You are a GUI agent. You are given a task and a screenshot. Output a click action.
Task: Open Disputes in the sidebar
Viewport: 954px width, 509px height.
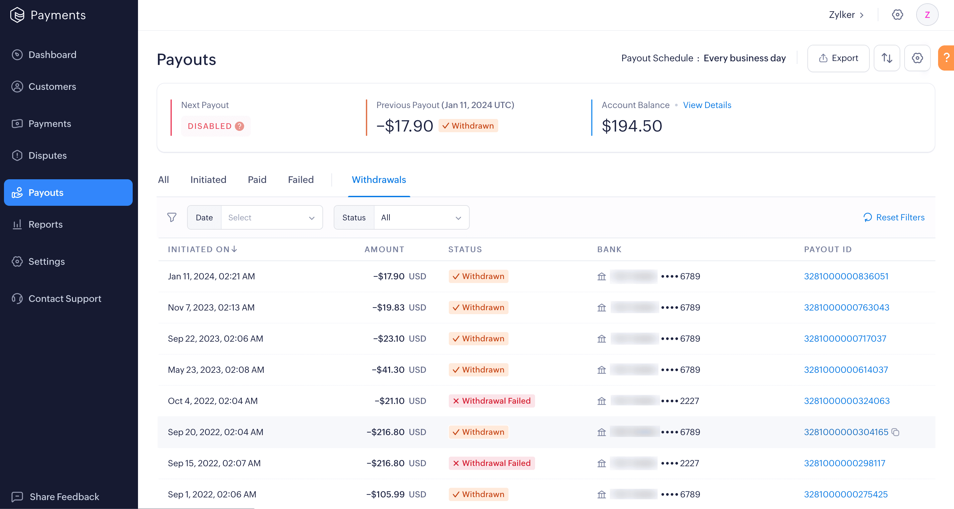[47, 155]
